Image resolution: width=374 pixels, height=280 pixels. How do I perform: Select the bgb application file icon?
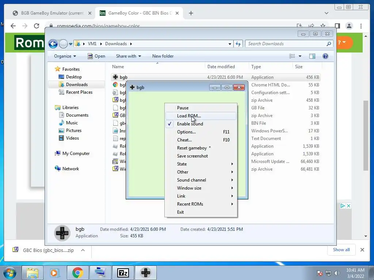[x=115, y=77]
